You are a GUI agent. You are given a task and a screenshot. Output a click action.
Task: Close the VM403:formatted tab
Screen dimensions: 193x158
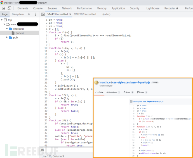coord(70,14)
